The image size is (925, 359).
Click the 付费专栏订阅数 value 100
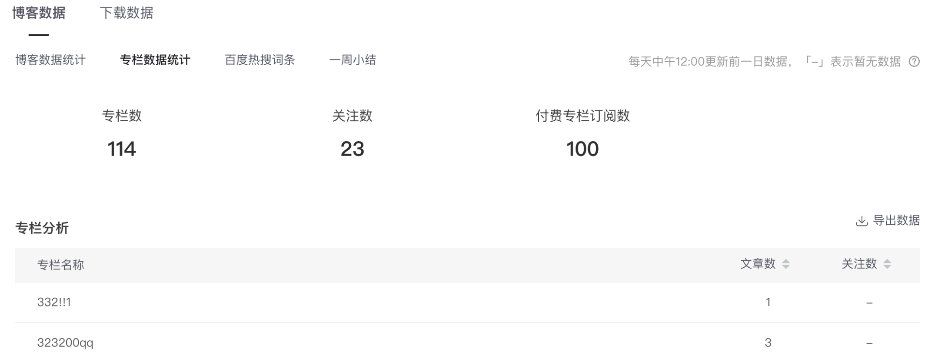[582, 150]
